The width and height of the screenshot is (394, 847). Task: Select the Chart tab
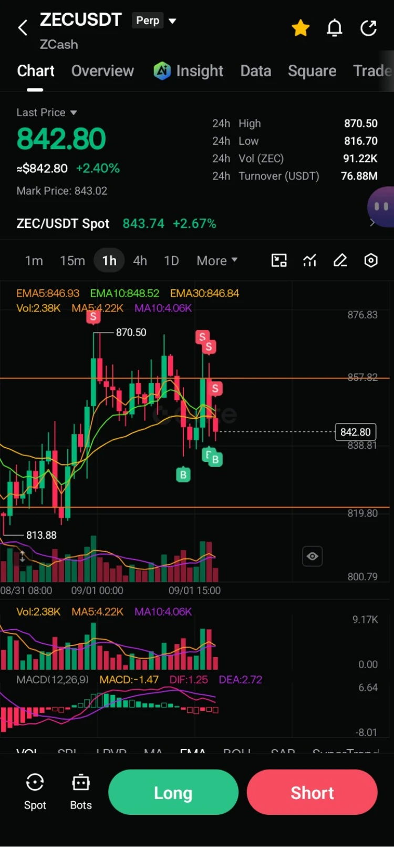[36, 71]
